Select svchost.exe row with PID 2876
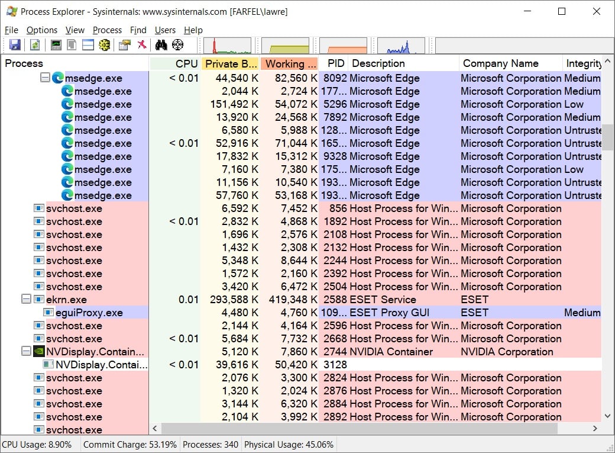This screenshot has width=615, height=453. 301,391
